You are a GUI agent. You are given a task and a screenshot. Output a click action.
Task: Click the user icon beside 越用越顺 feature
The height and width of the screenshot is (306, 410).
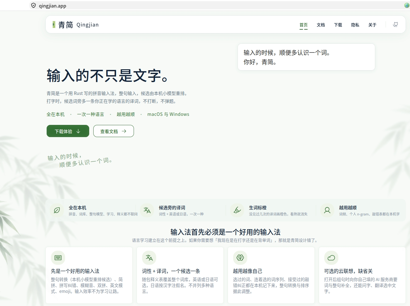point(327,210)
